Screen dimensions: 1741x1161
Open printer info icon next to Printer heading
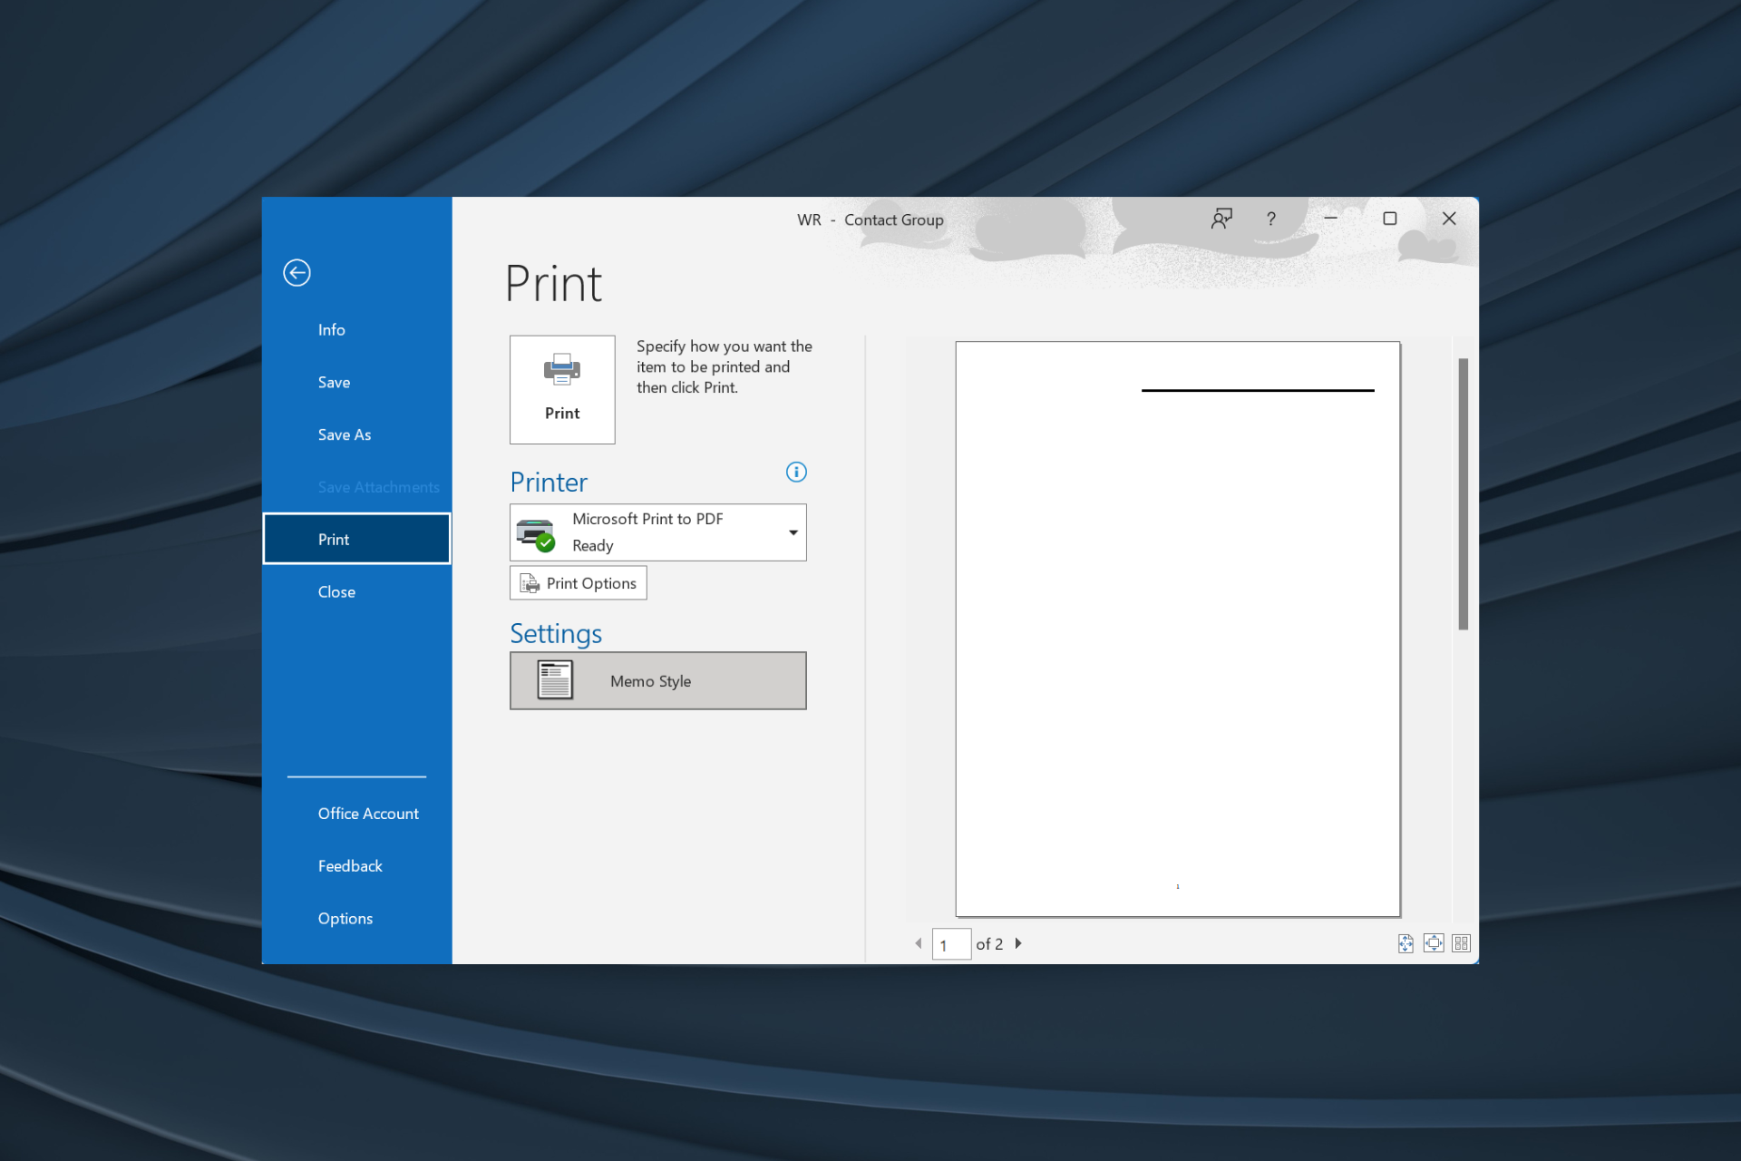coord(796,472)
